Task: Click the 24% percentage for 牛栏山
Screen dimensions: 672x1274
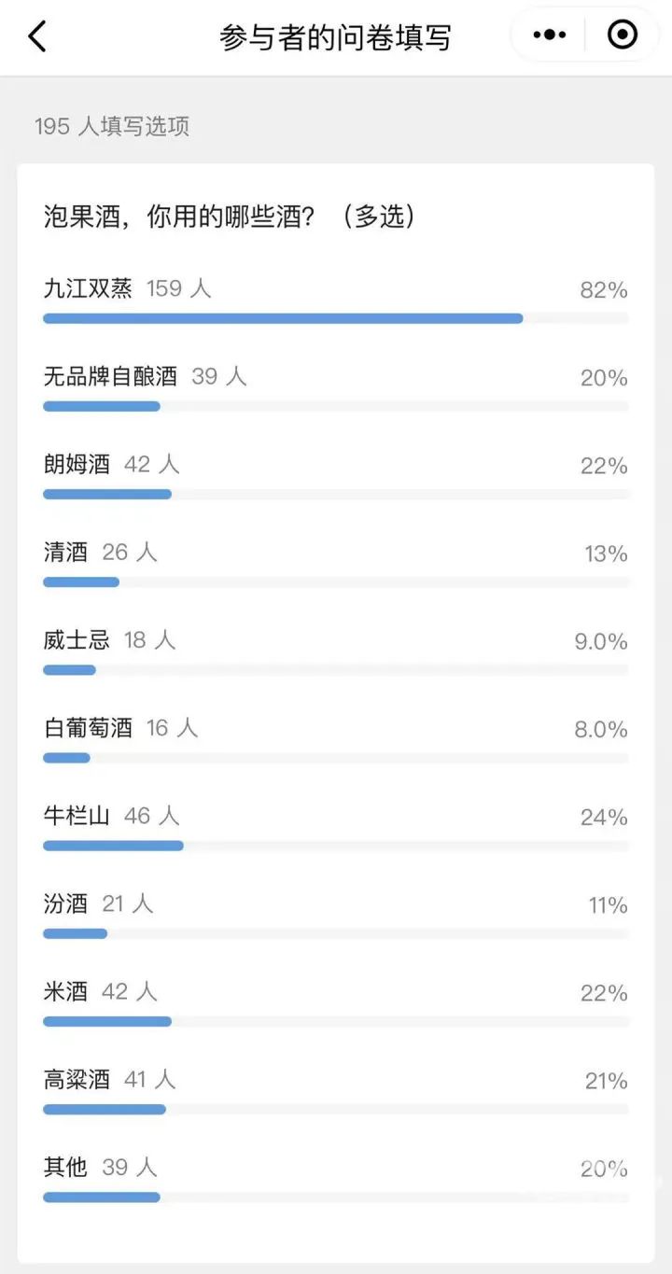Action: (603, 818)
